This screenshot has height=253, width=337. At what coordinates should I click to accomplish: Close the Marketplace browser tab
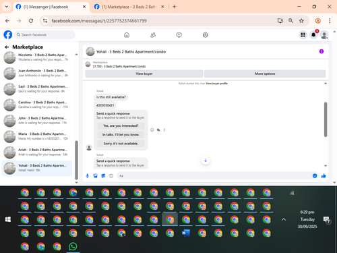162,7
